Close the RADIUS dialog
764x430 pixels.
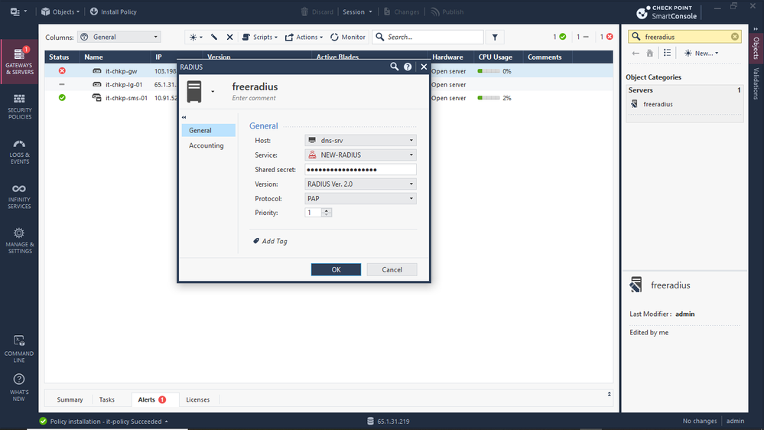click(x=424, y=67)
